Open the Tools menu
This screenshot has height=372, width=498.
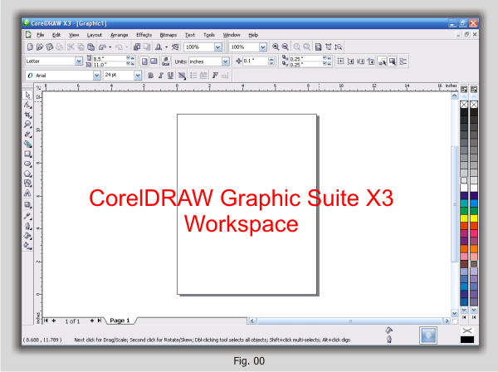(209, 35)
